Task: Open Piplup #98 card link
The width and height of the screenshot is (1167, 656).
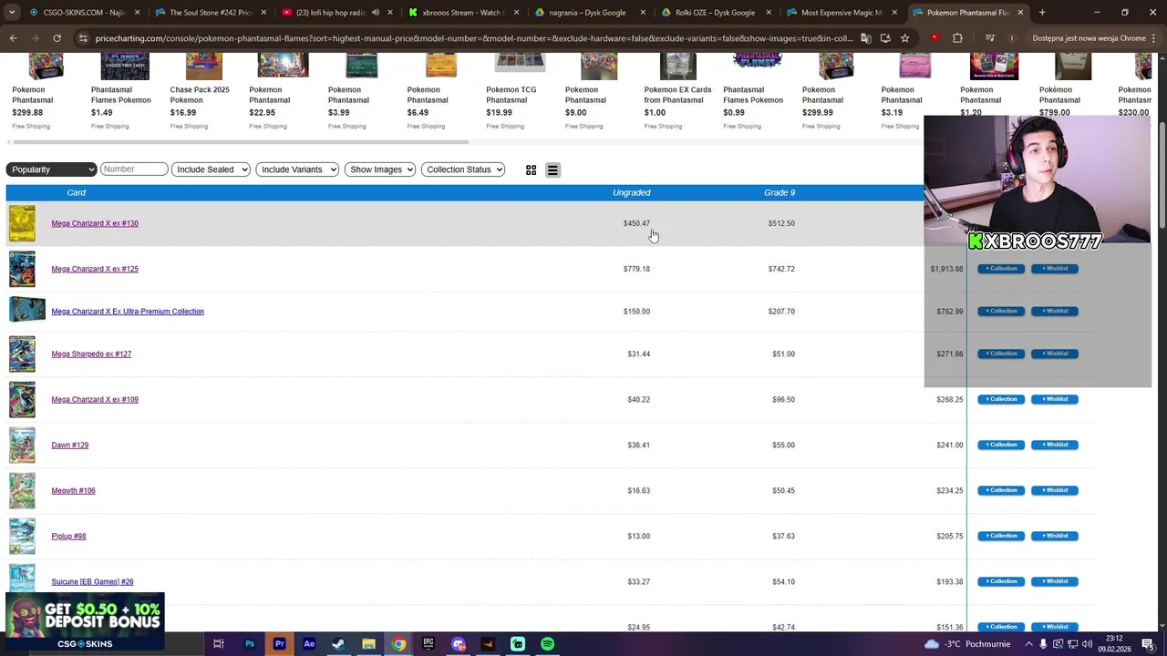Action: click(x=68, y=536)
